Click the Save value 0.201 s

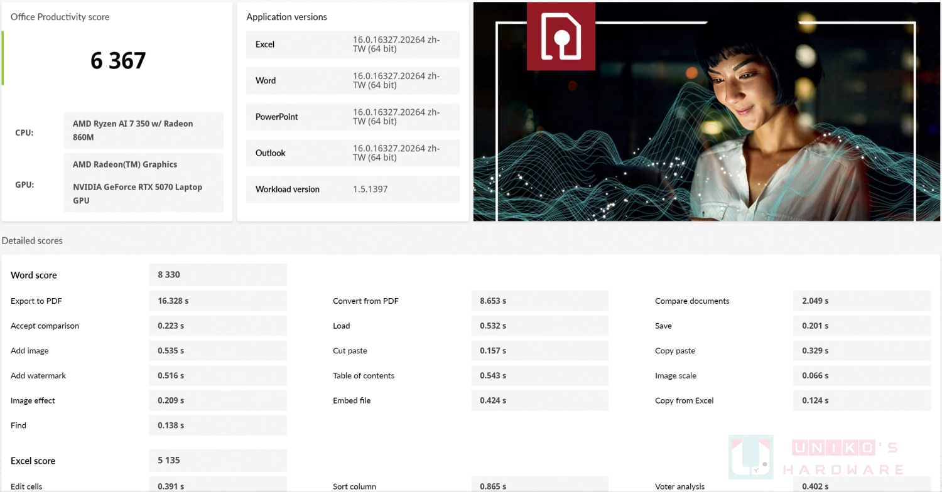tap(862, 326)
